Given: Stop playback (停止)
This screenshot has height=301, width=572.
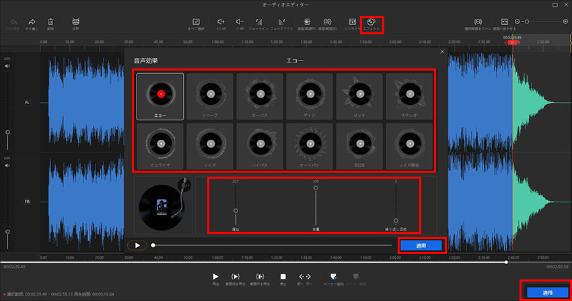Looking at the screenshot, I should [x=283, y=277].
